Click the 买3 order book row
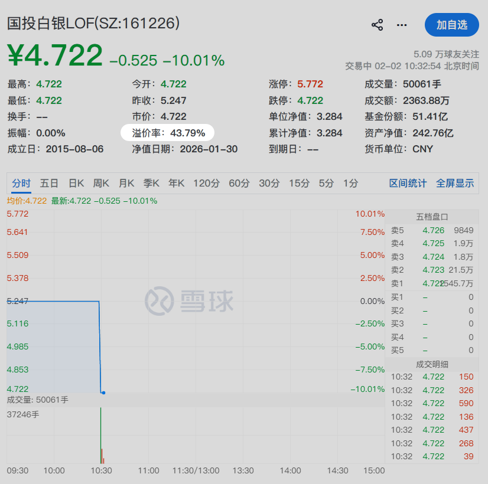 (432, 323)
